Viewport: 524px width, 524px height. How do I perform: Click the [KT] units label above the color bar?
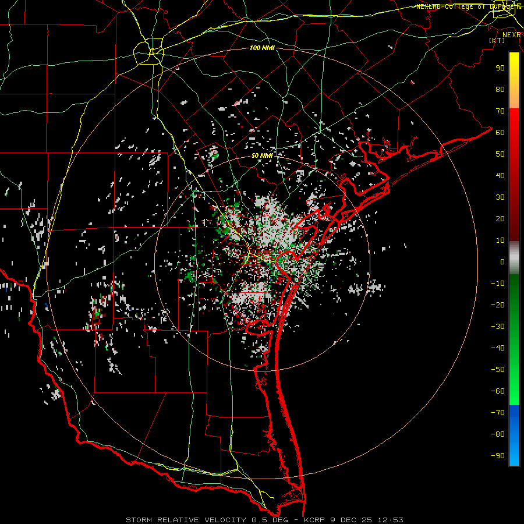[x=497, y=40]
